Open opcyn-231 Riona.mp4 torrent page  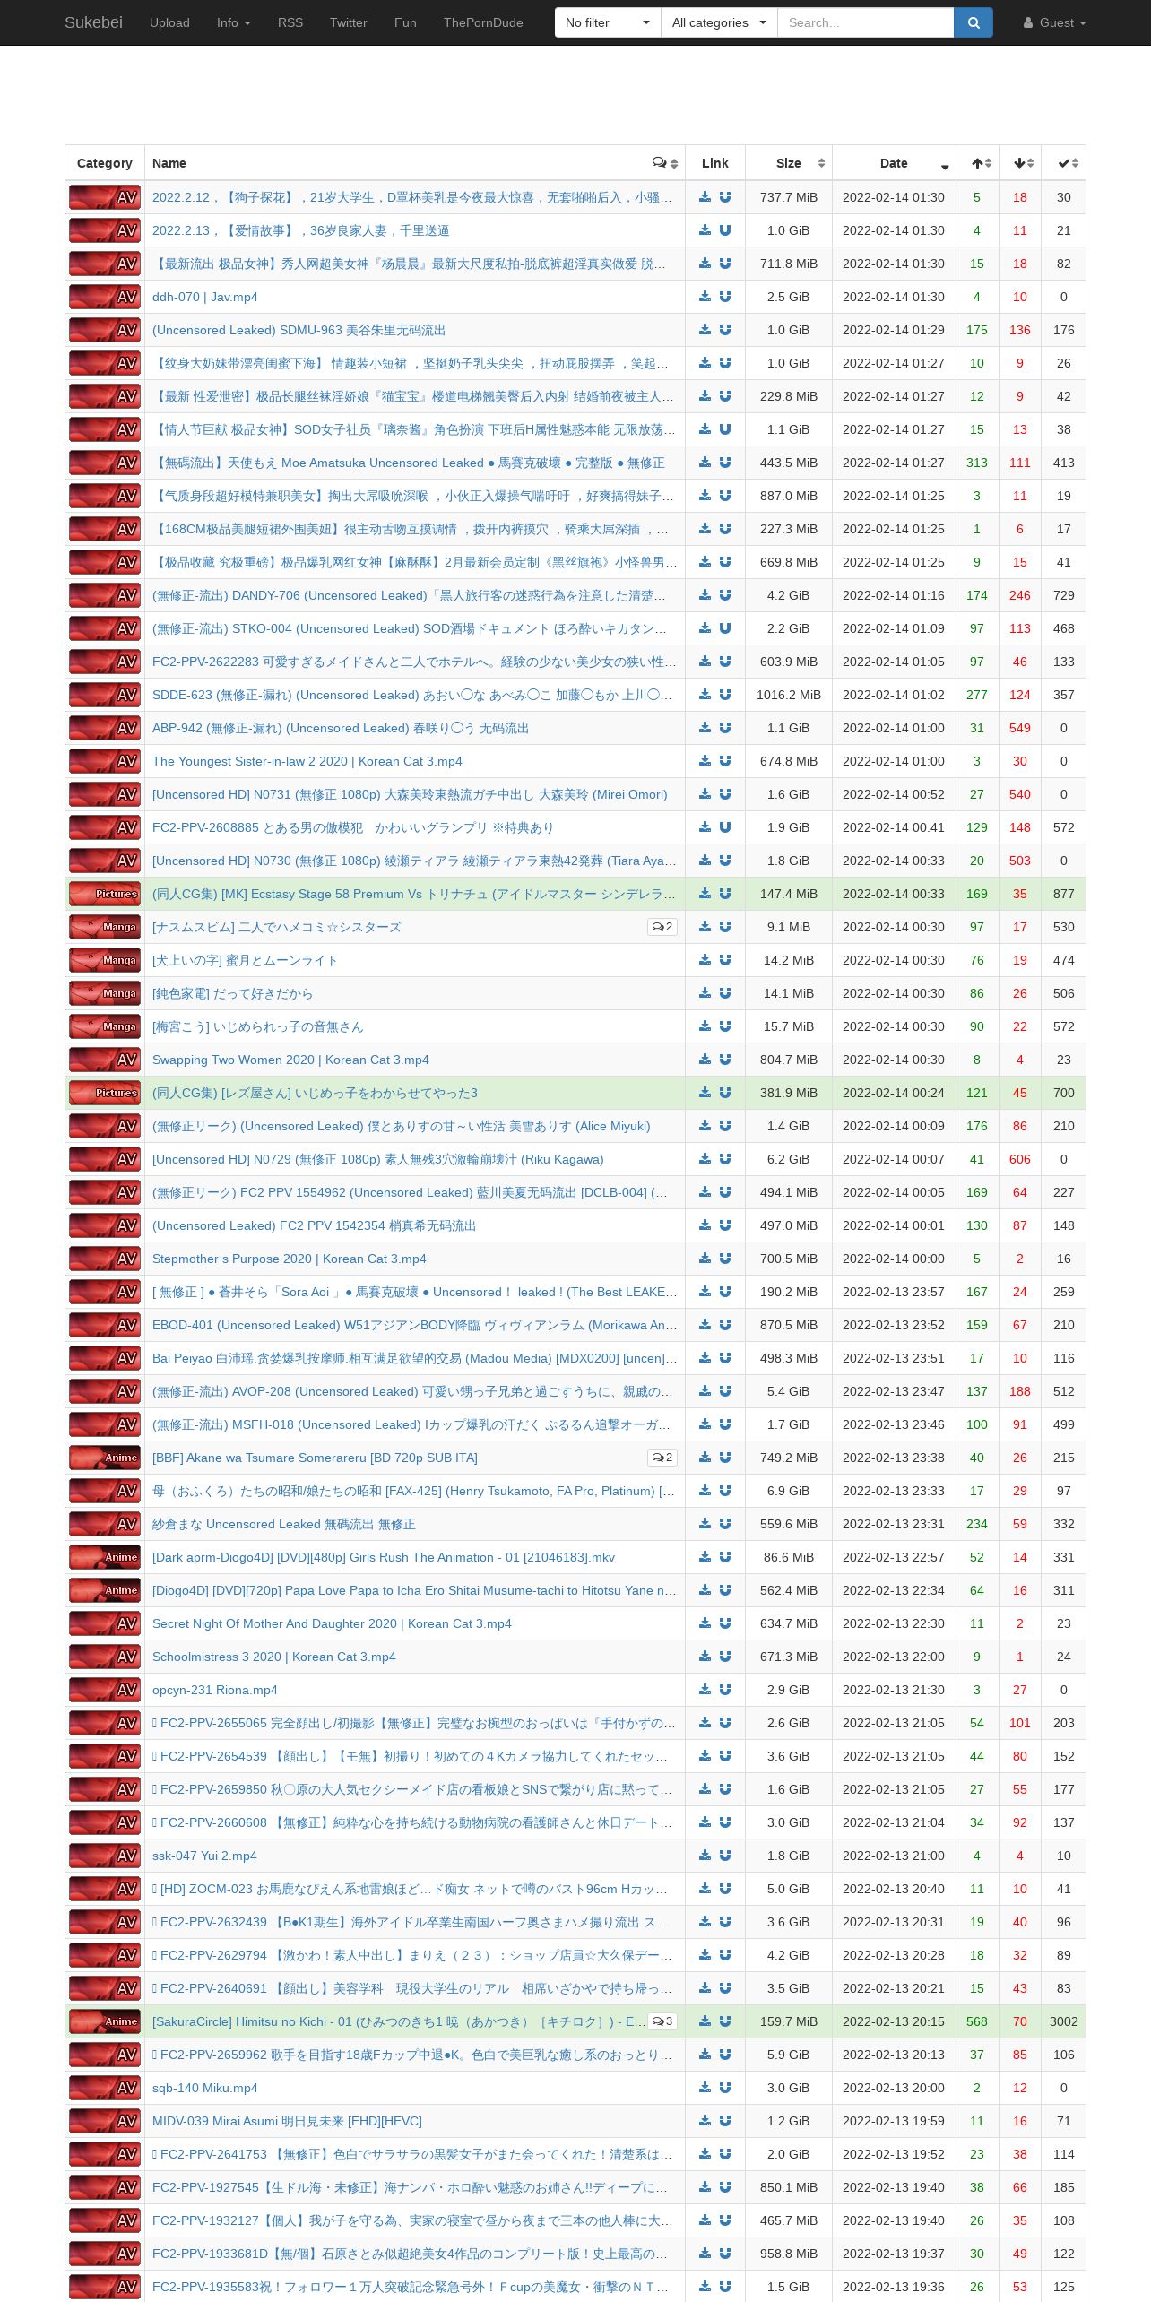(215, 1690)
